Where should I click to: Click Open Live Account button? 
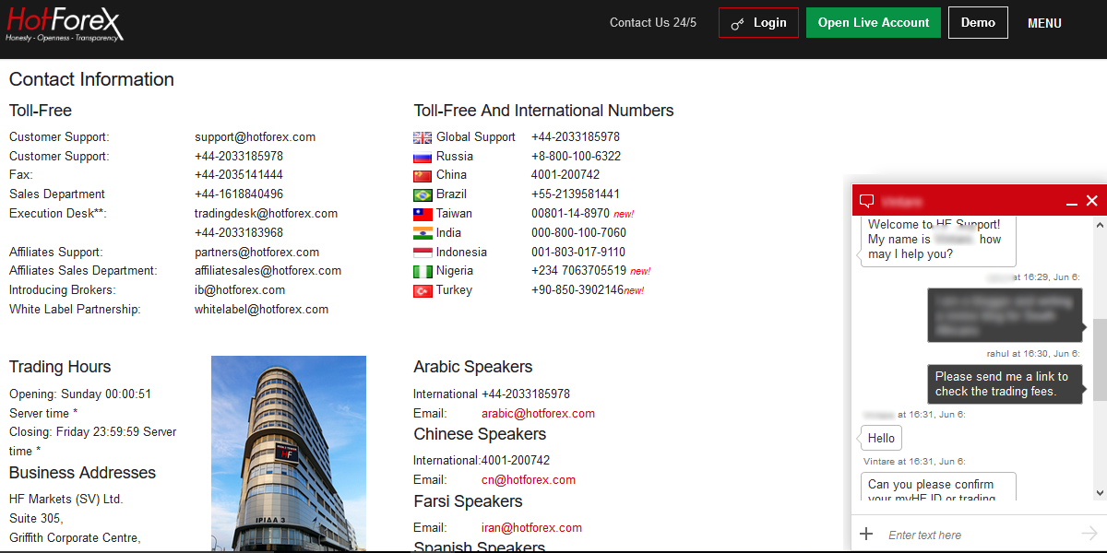pyautogui.click(x=874, y=23)
